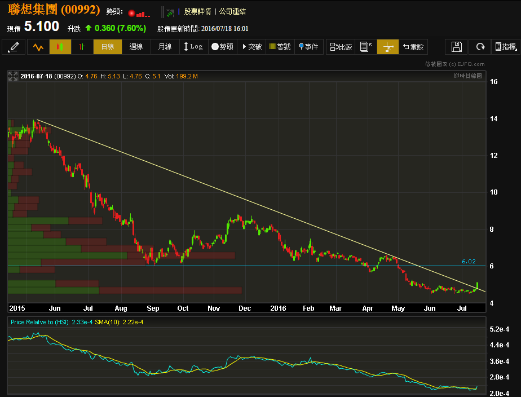Toggle the 突破 breakout signals

(x=251, y=47)
